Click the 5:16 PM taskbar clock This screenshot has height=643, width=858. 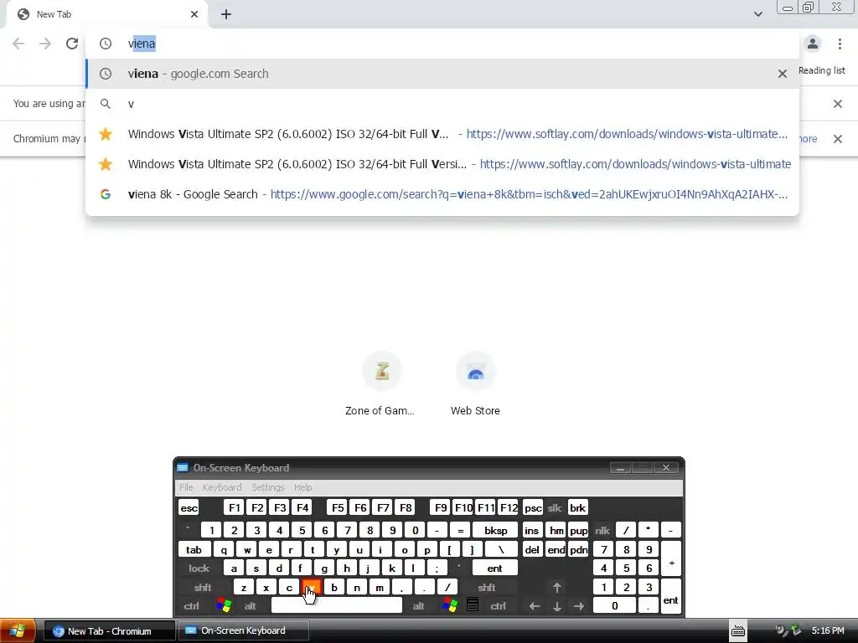pos(828,631)
